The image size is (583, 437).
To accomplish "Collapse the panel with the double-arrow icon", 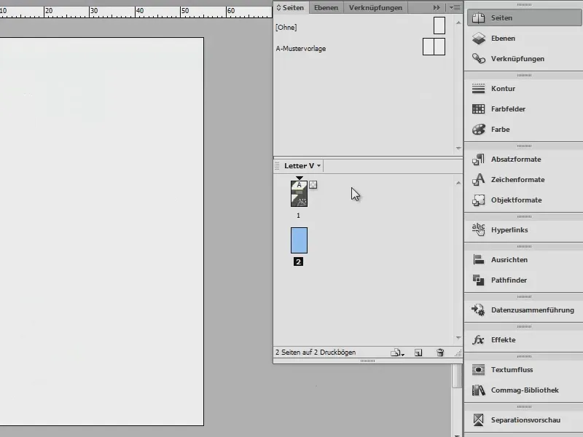I will (x=436, y=7).
